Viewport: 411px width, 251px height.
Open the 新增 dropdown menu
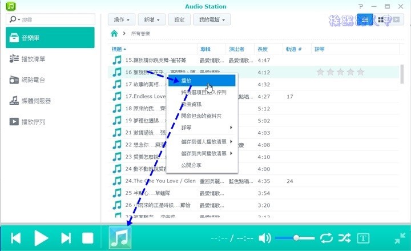pyautogui.click(x=153, y=19)
